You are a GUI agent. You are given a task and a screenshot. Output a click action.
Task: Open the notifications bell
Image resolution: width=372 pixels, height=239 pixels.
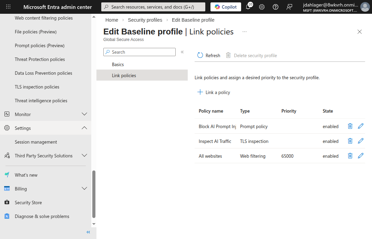pyautogui.click(x=248, y=7)
